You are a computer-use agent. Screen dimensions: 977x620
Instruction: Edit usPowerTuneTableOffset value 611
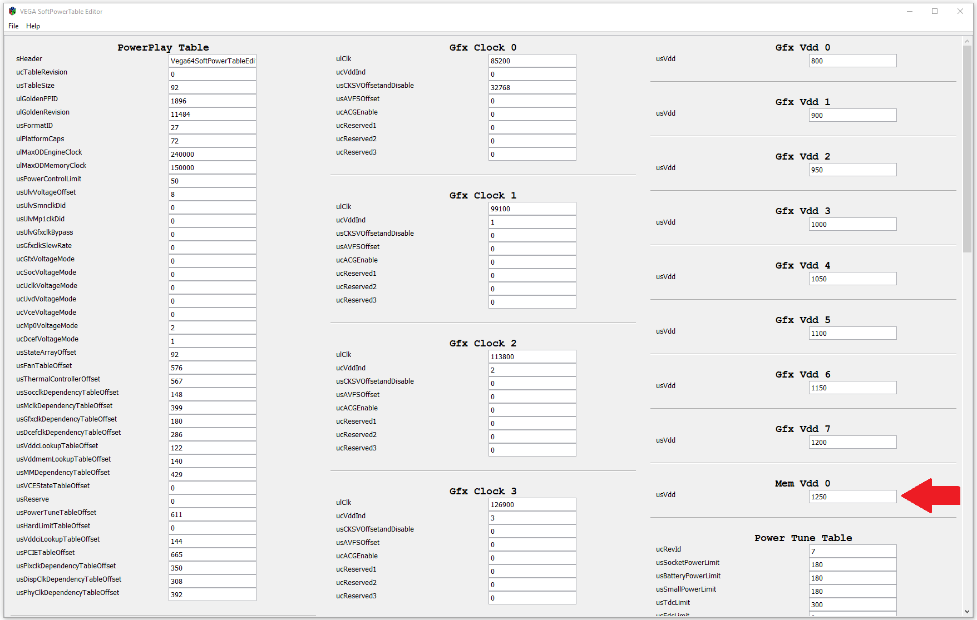pos(213,514)
